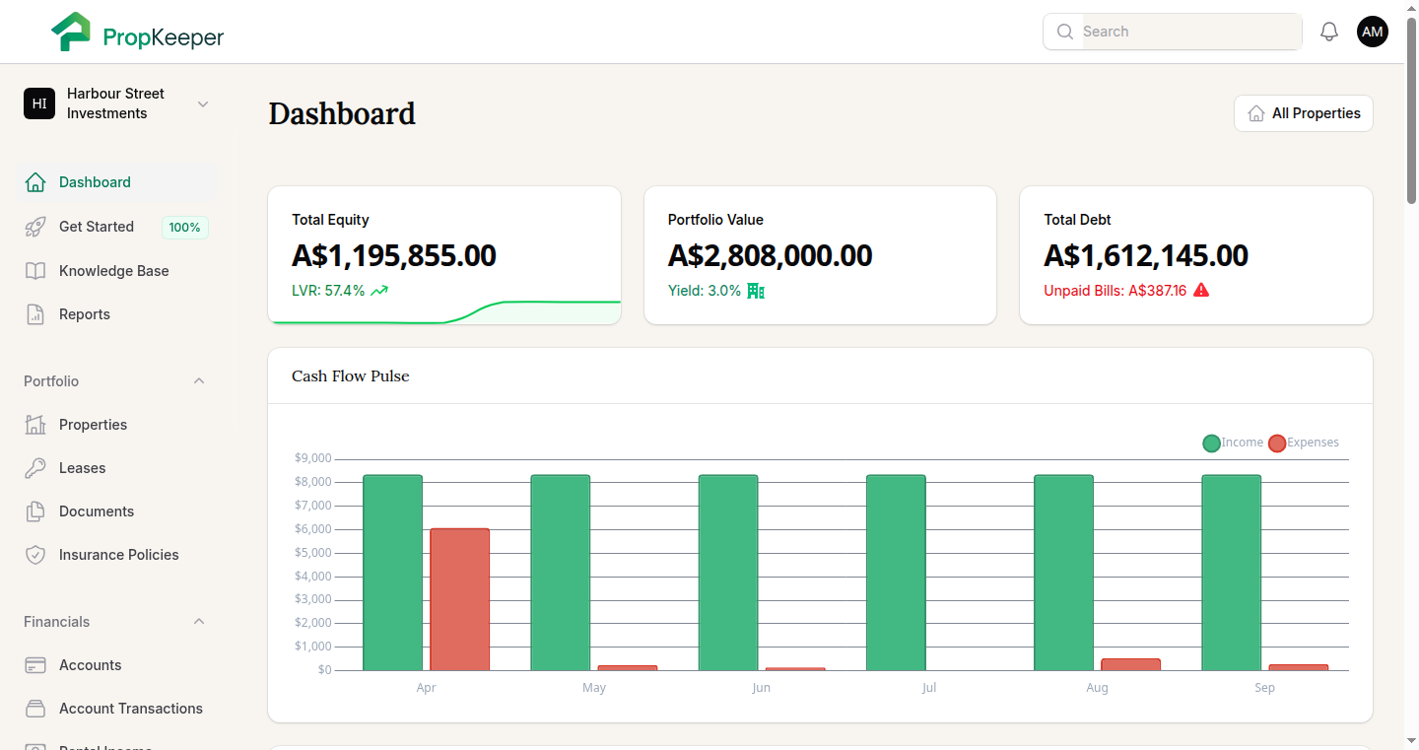Click the PropKeeper logo icon
The image size is (1419, 750).
[x=71, y=32]
